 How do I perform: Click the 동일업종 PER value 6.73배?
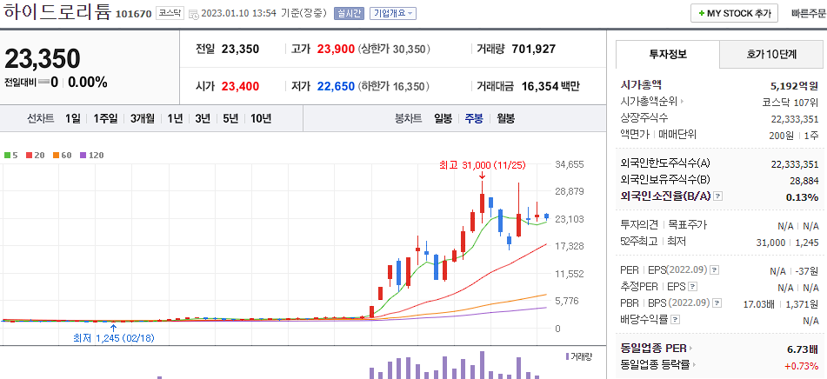[x=803, y=349]
